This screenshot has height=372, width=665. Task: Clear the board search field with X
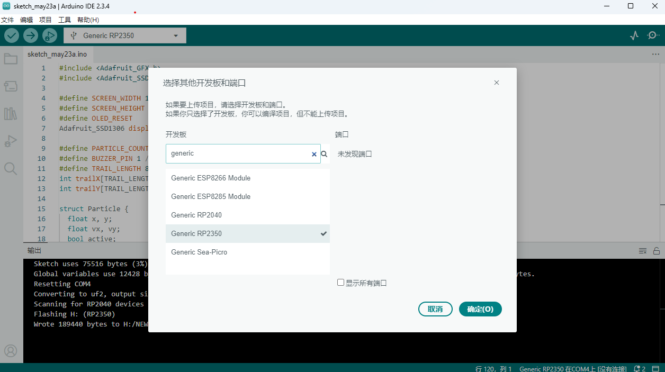click(x=314, y=154)
